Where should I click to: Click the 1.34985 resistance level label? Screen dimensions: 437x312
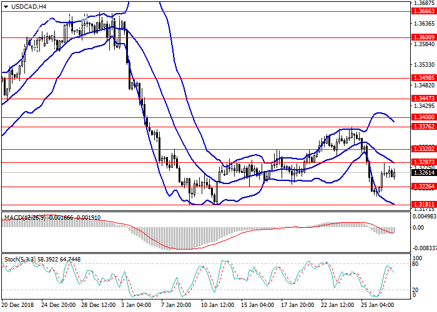(x=425, y=78)
